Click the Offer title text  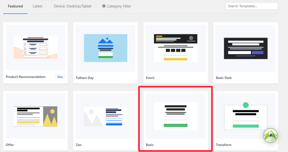pos(10,145)
